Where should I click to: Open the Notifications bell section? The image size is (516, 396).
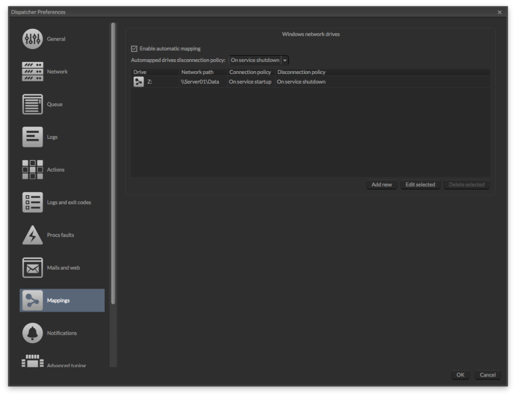33,333
